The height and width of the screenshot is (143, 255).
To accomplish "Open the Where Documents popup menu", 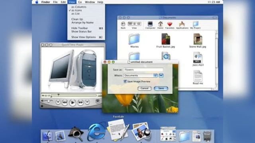I will pyautogui.click(x=141, y=75).
